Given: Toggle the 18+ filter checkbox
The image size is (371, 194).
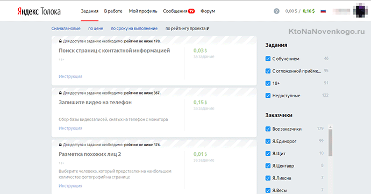Looking at the screenshot, I should [268, 83].
